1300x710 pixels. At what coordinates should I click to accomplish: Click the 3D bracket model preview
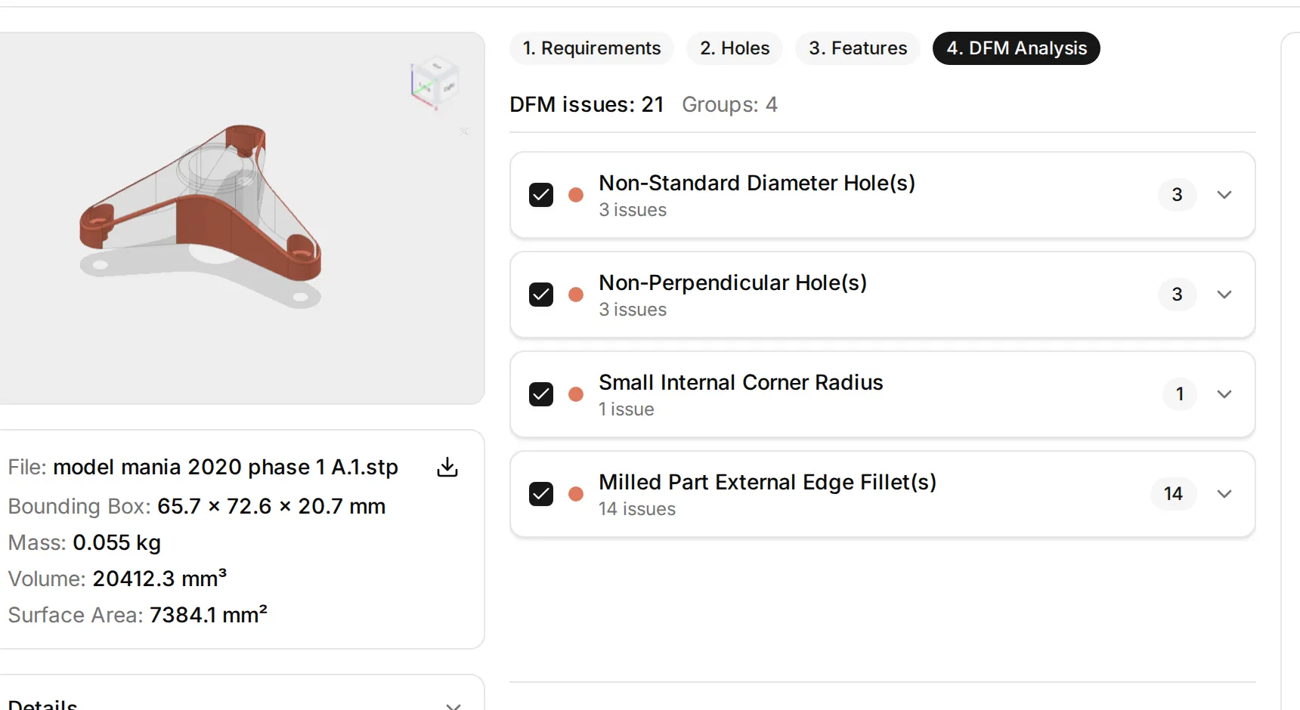pos(201,215)
